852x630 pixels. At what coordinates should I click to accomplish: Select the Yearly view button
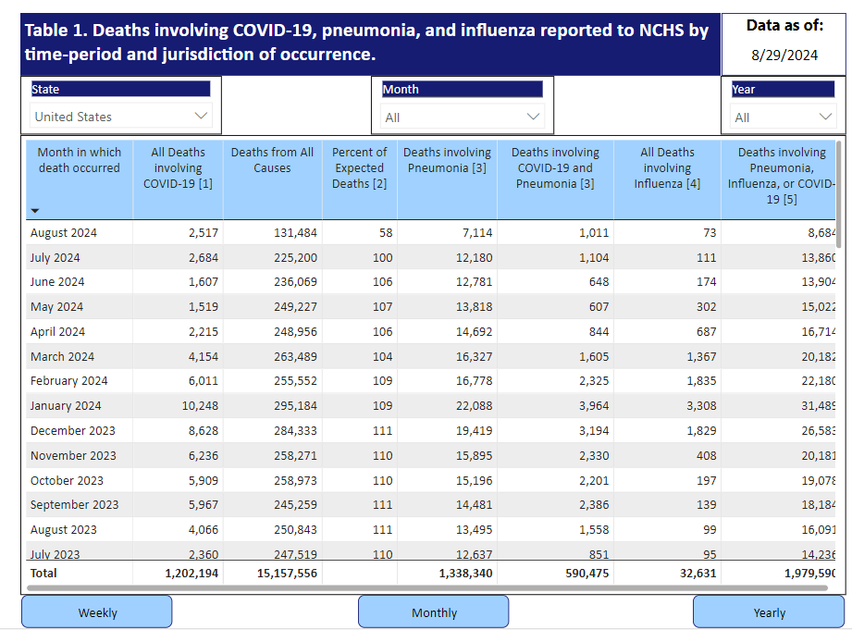point(769,612)
